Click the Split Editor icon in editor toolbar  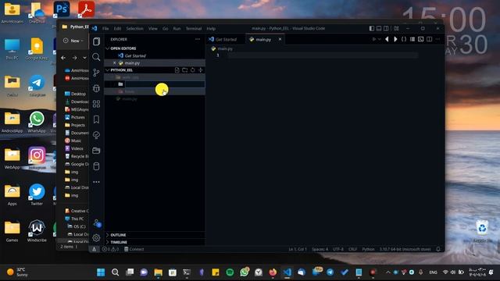430,39
